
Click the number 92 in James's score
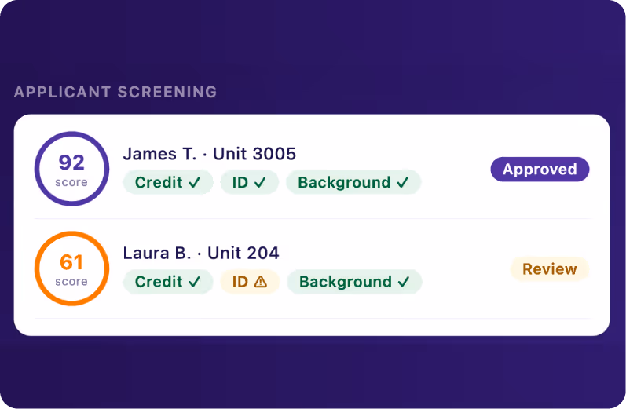pyautogui.click(x=71, y=162)
